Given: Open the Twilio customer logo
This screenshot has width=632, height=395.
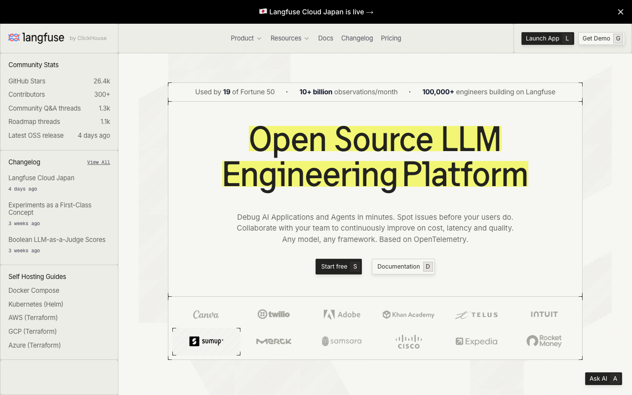Looking at the screenshot, I should click(274, 314).
